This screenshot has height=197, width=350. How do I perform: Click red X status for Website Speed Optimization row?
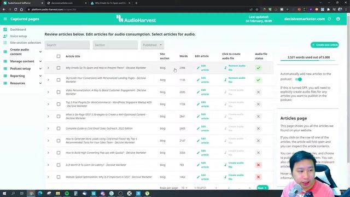pos(258,177)
